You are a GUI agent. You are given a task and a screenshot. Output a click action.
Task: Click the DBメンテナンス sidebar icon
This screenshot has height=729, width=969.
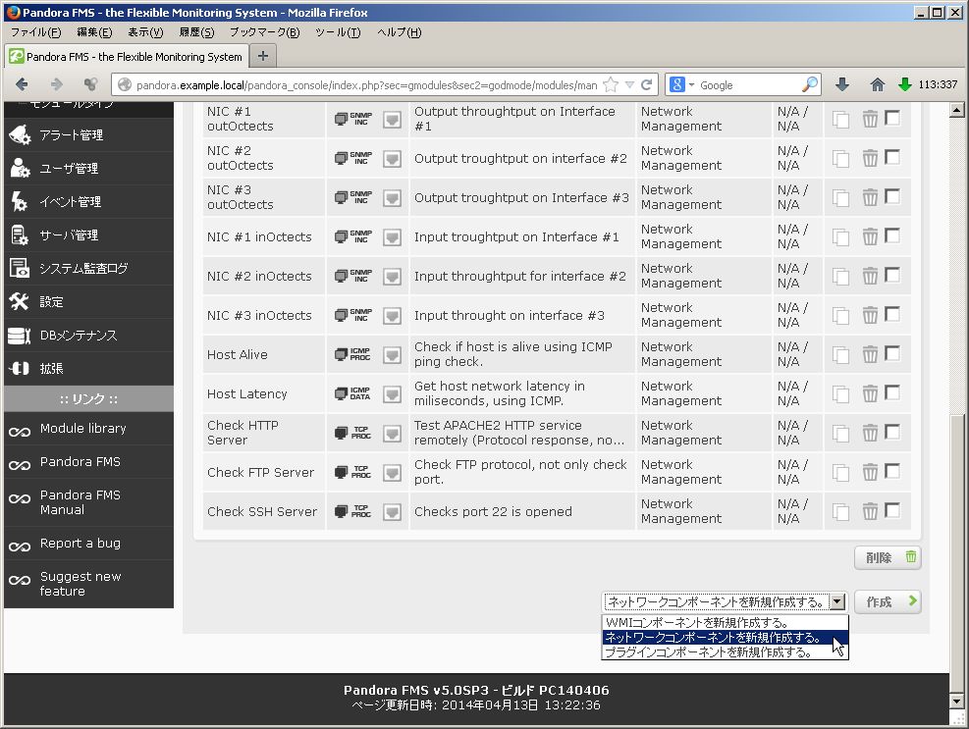(x=20, y=336)
